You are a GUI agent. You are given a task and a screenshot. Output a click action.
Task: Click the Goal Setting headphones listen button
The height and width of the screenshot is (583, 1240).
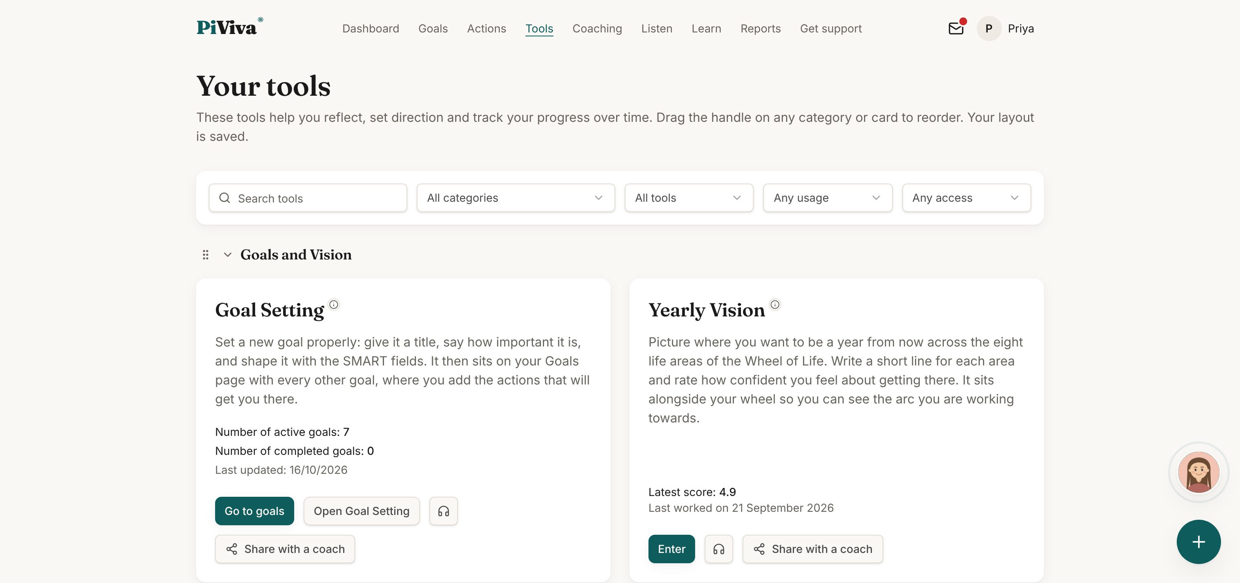(443, 511)
